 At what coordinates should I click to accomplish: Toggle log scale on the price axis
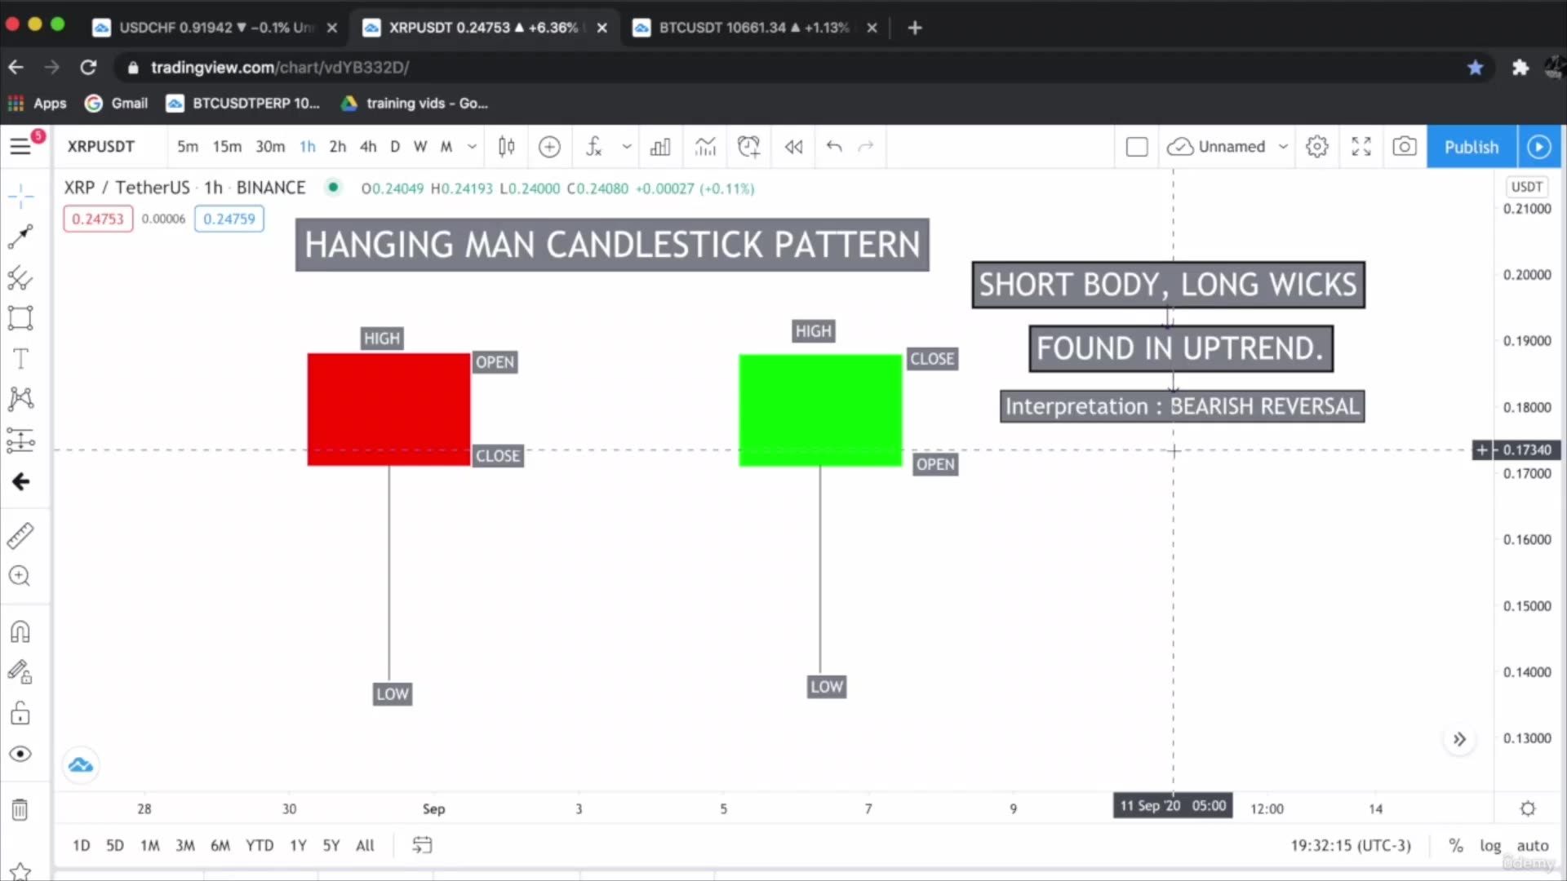(1492, 845)
